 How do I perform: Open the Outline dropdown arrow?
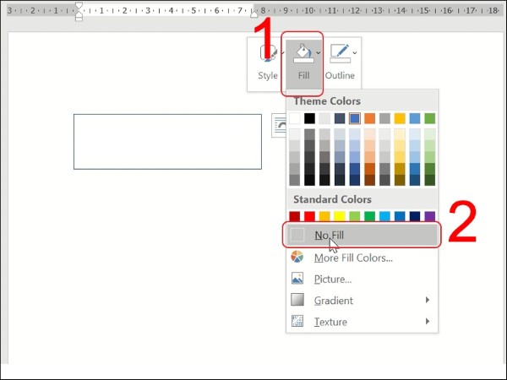355,53
